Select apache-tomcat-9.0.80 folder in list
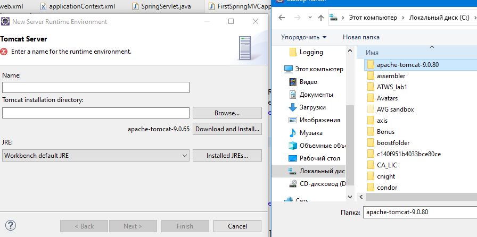 (x=408, y=65)
